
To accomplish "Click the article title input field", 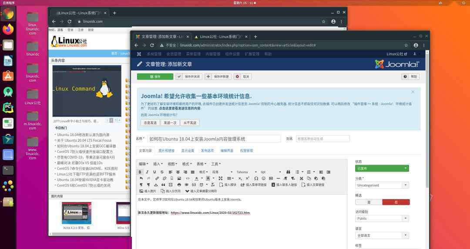I will point(214,139).
